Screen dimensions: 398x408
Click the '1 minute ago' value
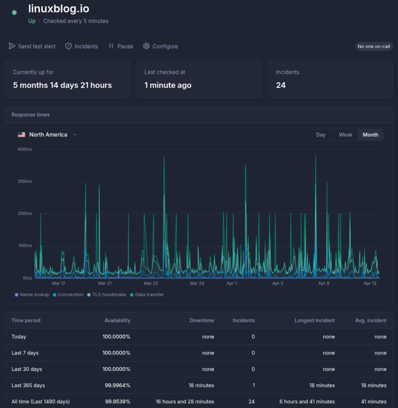[x=168, y=85]
